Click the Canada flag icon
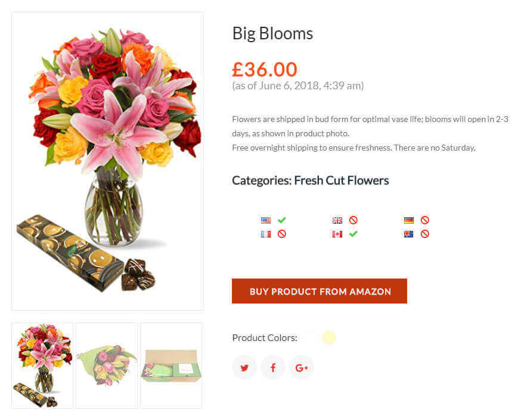Viewport: 521px width, 416px height. [x=337, y=234]
